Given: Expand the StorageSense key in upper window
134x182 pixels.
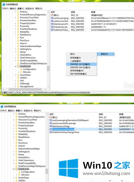Looking at the screenshot, I should tap(15, 87).
